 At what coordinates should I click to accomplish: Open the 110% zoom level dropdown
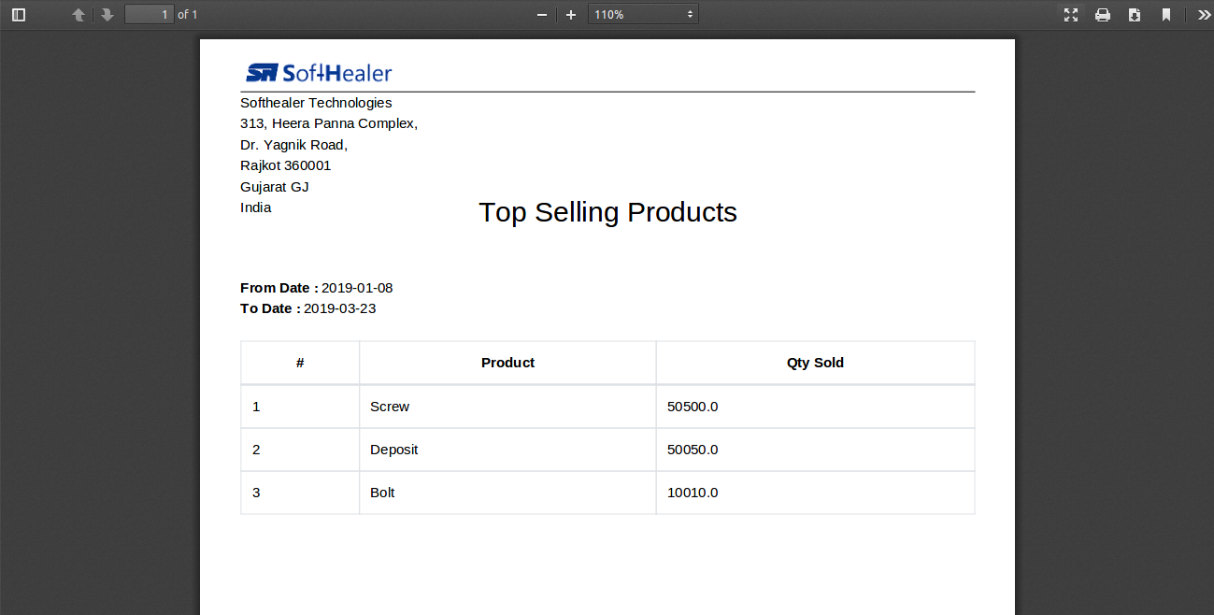(643, 15)
